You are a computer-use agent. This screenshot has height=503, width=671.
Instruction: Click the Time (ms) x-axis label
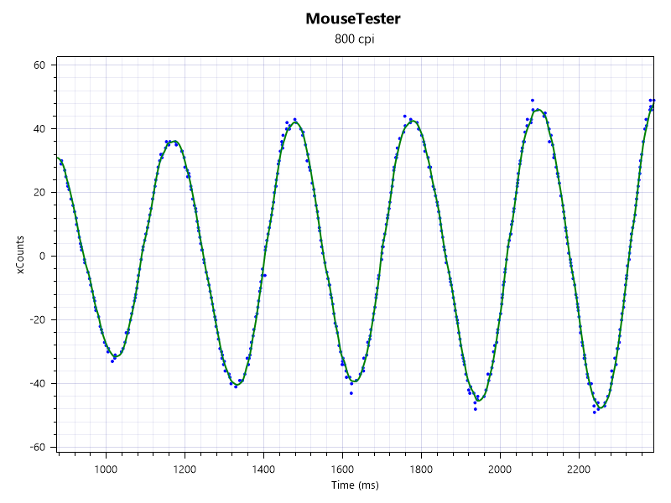(x=356, y=485)
